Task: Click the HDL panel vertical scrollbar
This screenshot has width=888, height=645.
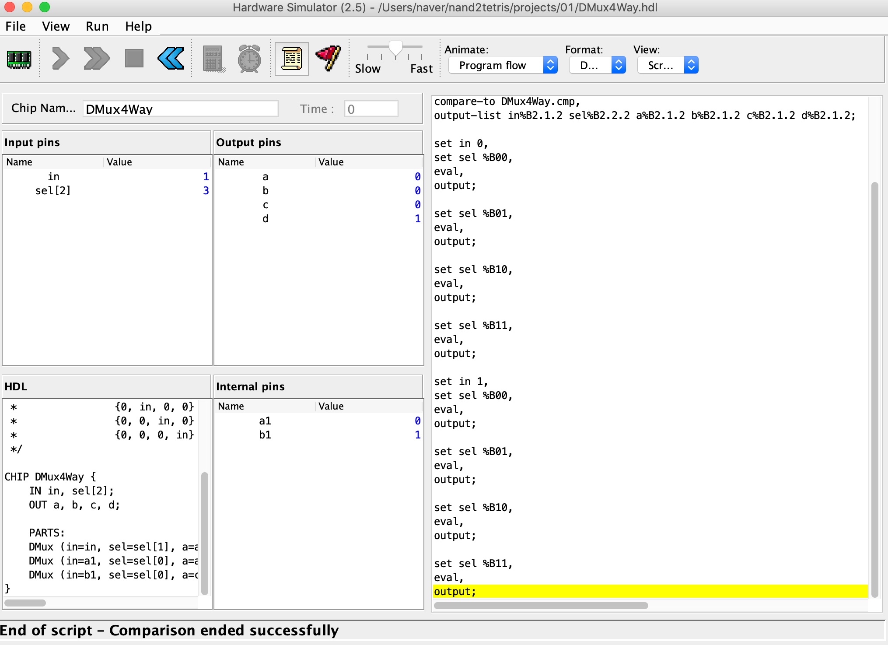Action: (204, 533)
